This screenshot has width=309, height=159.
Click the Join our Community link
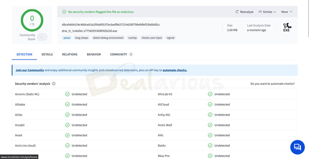coord(30,70)
